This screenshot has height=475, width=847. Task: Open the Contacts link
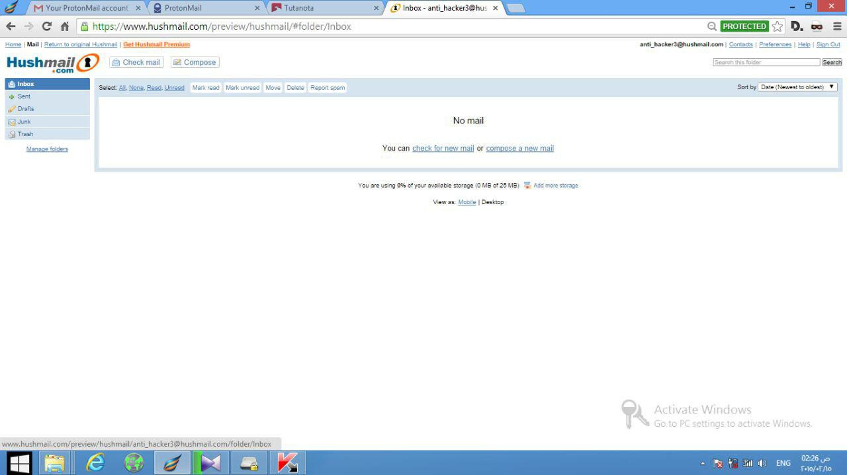pos(741,44)
